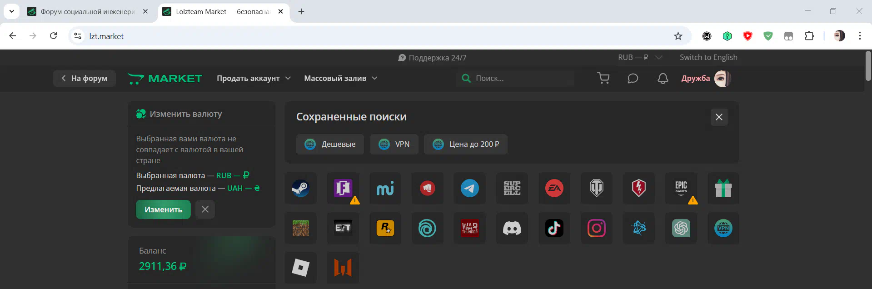
Task: Switch to English language
Action: 708,57
